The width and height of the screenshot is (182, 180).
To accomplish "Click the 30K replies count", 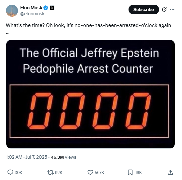I will (19, 173).
